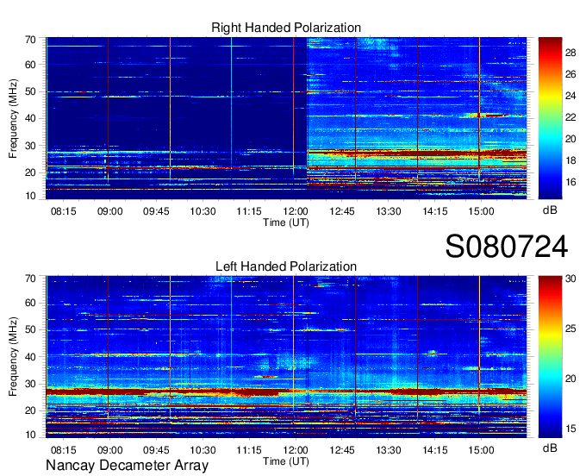Click the 30 dB value on Left Handed color bar
The width and height of the screenshot is (586, 476).
click(570, 279)
